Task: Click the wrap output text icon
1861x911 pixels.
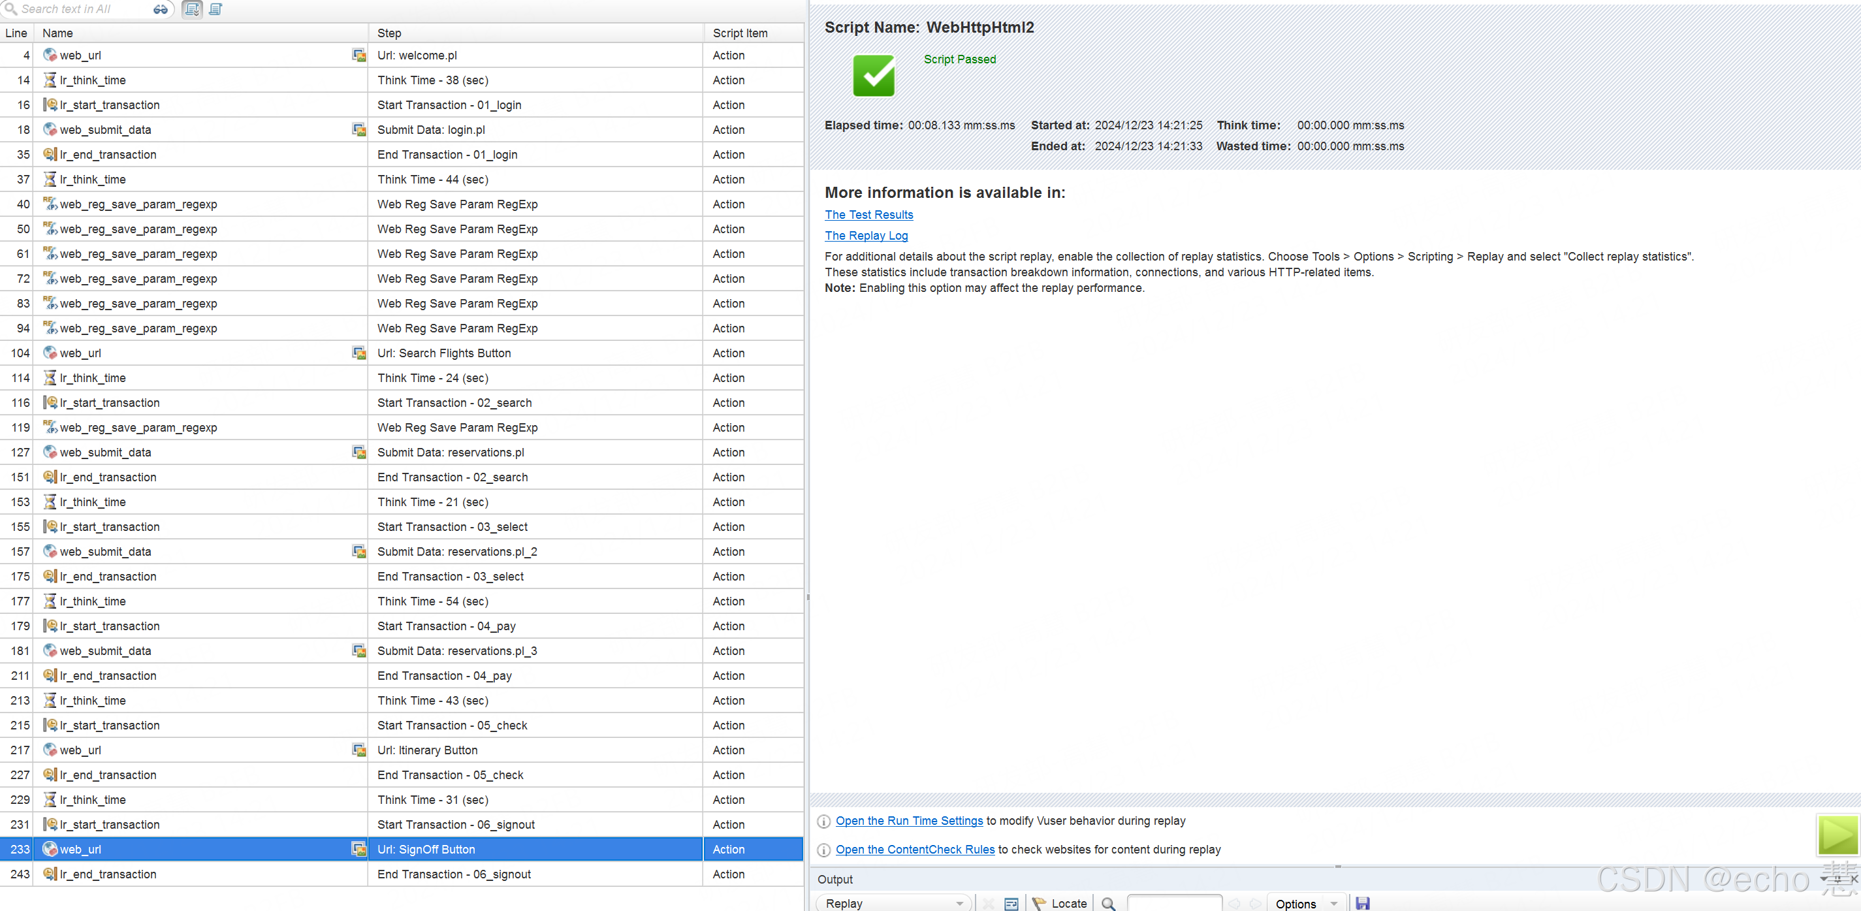Action: pyautogui.click(x=1011, y=903)
